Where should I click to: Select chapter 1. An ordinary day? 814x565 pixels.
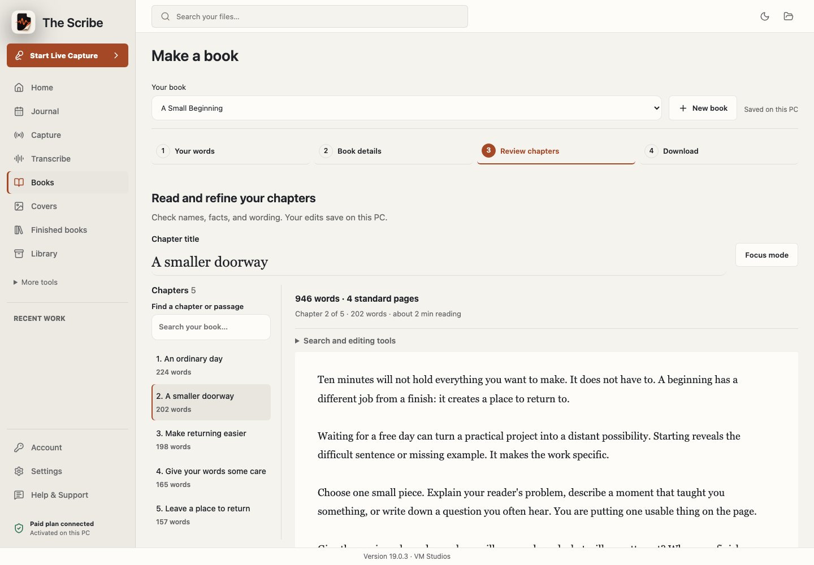pos(211,365)
